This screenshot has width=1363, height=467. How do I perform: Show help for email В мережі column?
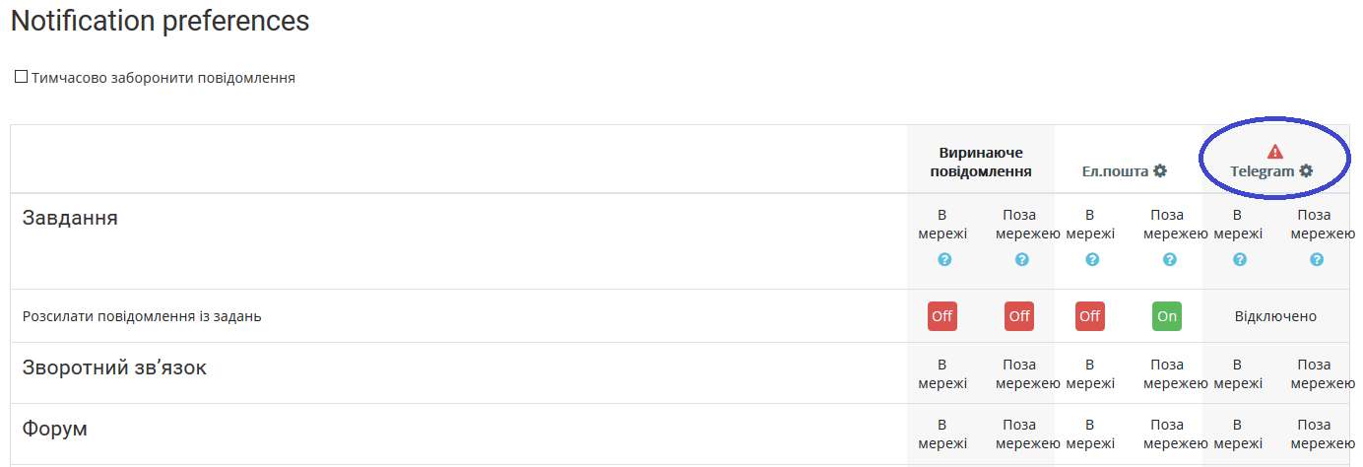(x=1092, y=260)
